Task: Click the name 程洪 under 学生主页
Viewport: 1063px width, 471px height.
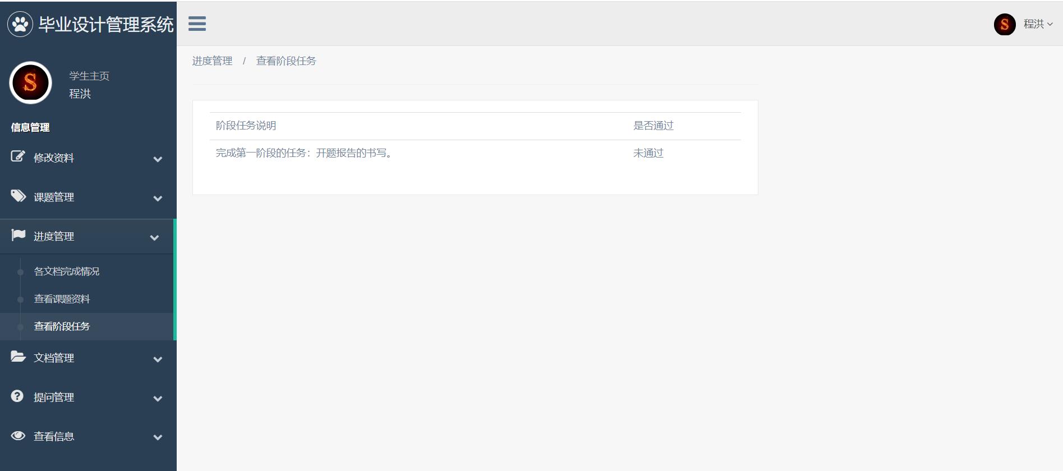Action: coord(80,94)
